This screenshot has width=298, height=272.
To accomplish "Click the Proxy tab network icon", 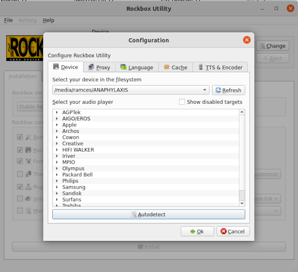I will click(x=91, y=67).
